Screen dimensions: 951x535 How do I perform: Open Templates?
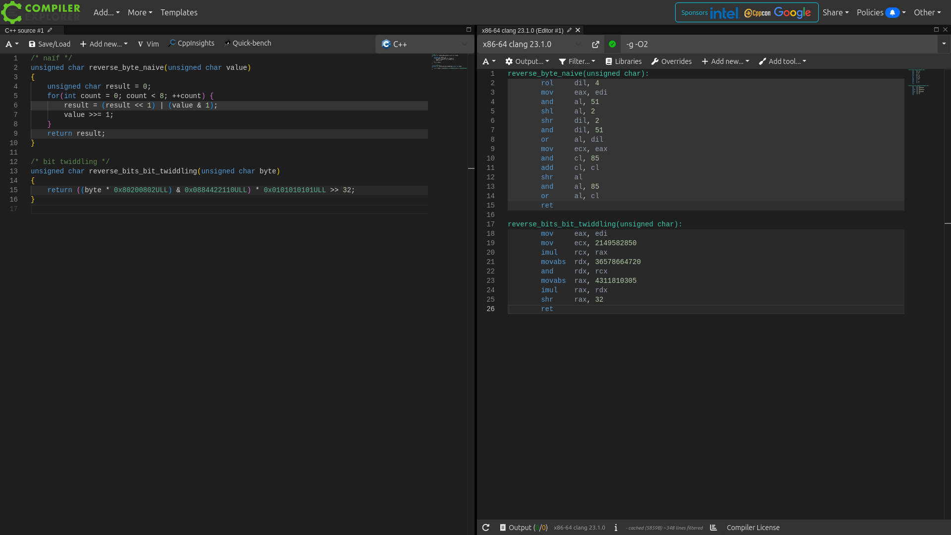coord(179,12)
